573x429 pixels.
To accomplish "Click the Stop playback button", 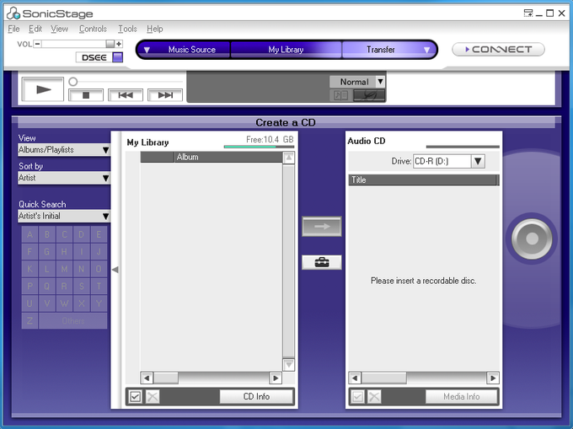I will 86,95.
